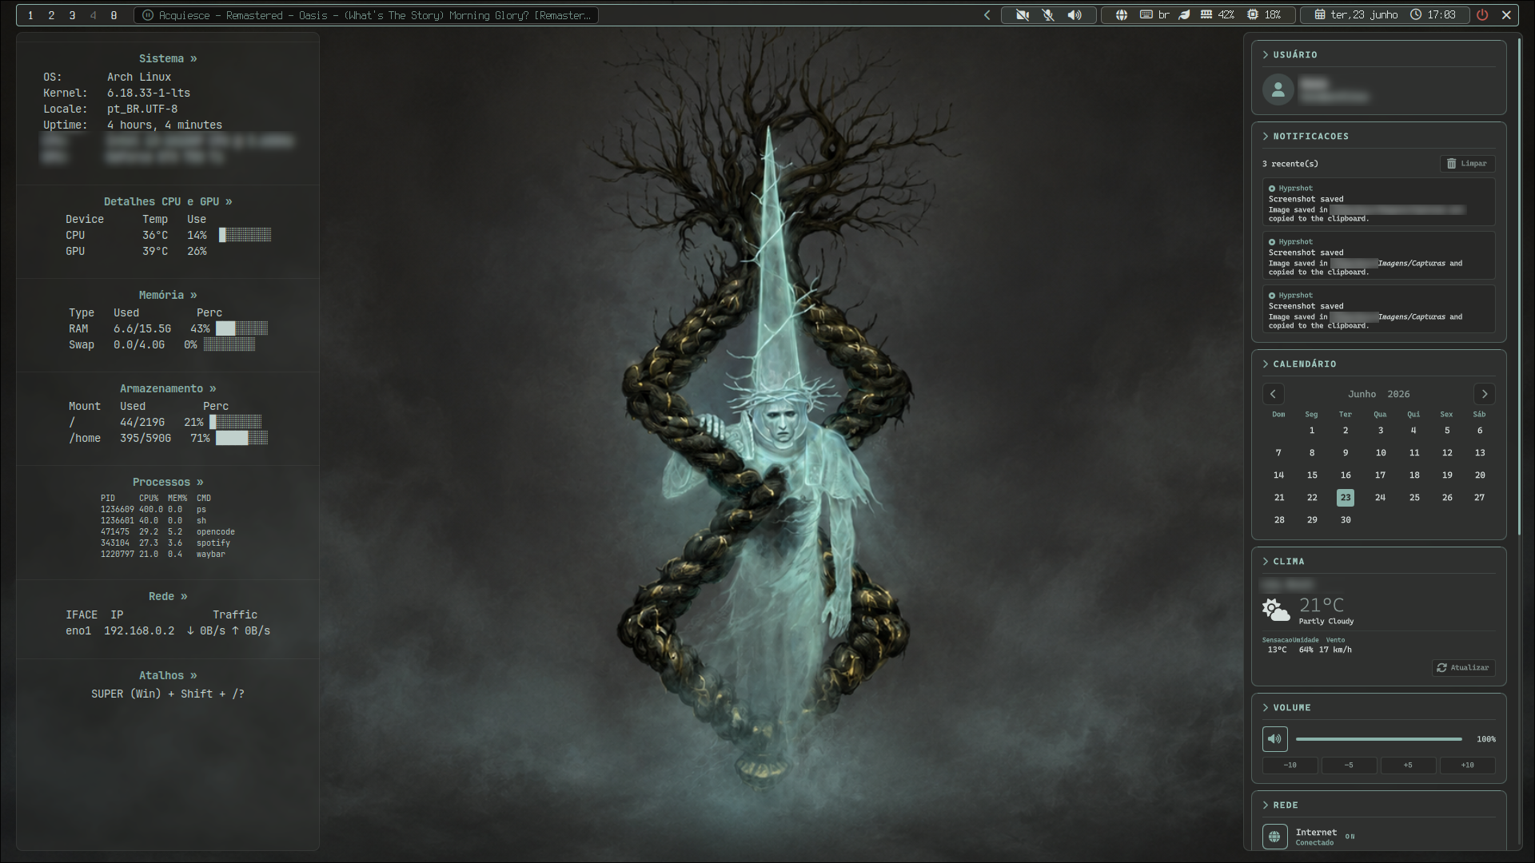This screenshot has width=1535, height=863.
Task: Click the Atalhos » header
Action: click(x=168, y=676)
